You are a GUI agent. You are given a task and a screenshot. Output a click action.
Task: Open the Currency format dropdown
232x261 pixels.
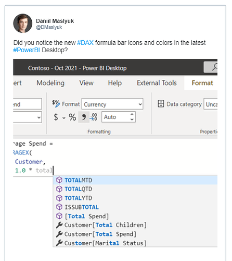(112, 104)
